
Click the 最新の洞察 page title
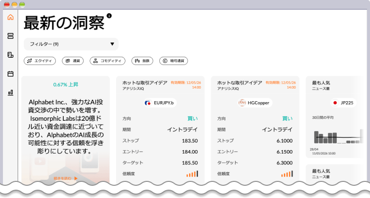coord(64,23)
